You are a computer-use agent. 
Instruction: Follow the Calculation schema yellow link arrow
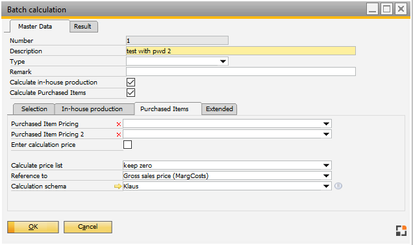pos(118,187)
